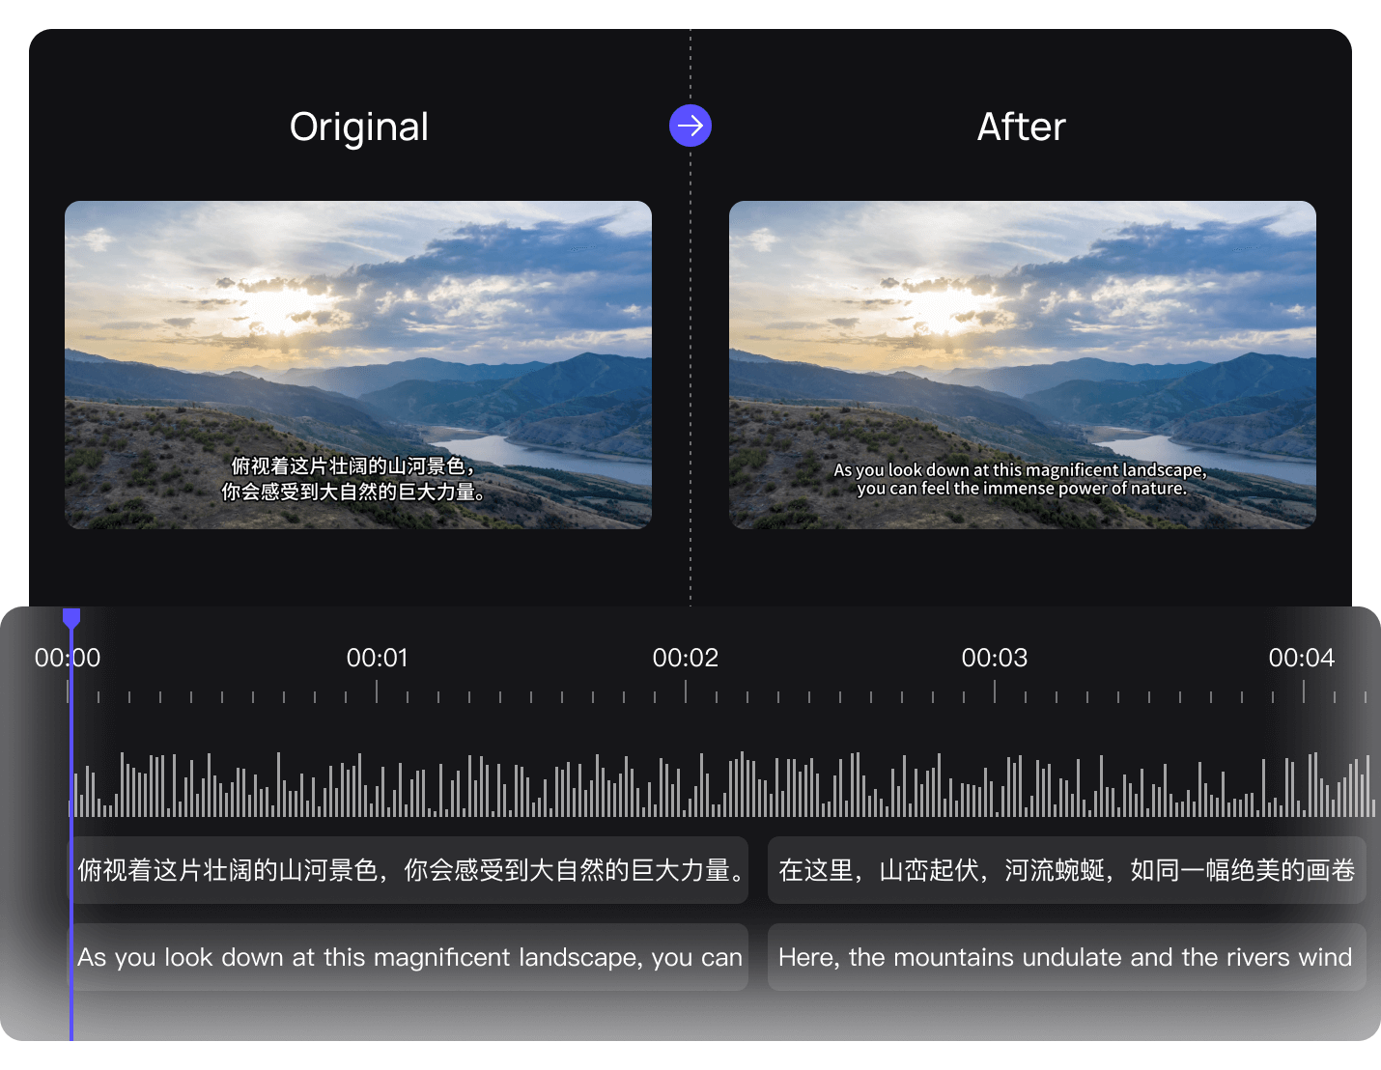1381x1070 pixels.
Task: Grab the purple playhead handle above the timeline
Action: 71,617
